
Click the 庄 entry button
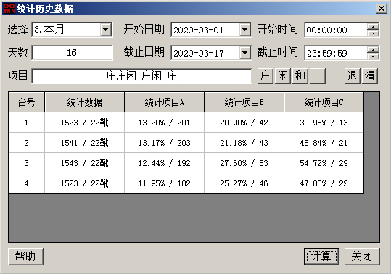[x=266, y=76]
